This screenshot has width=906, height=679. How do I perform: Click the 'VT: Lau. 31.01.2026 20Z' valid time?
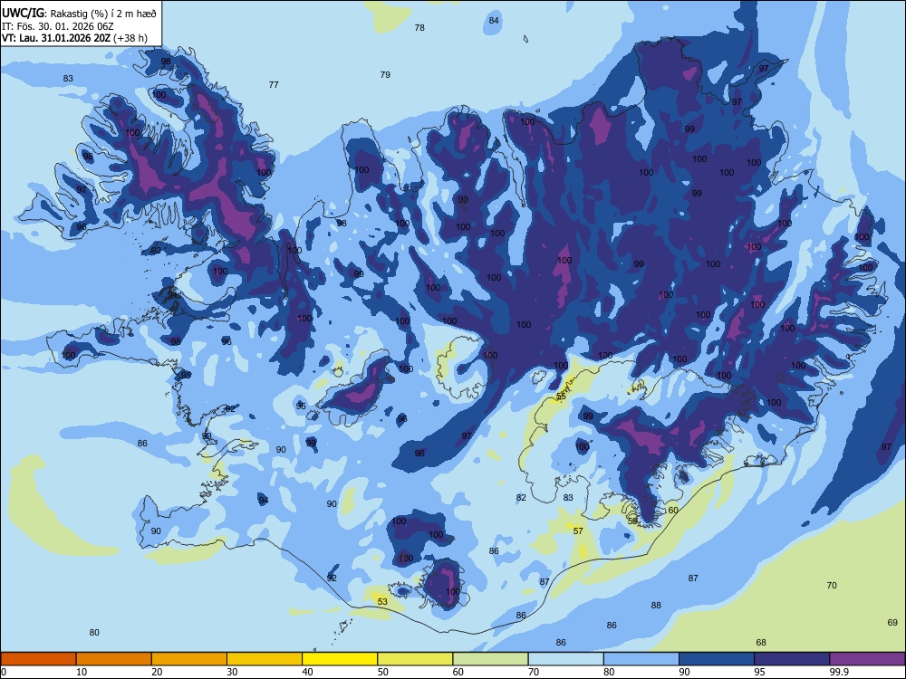coord(56,38)
